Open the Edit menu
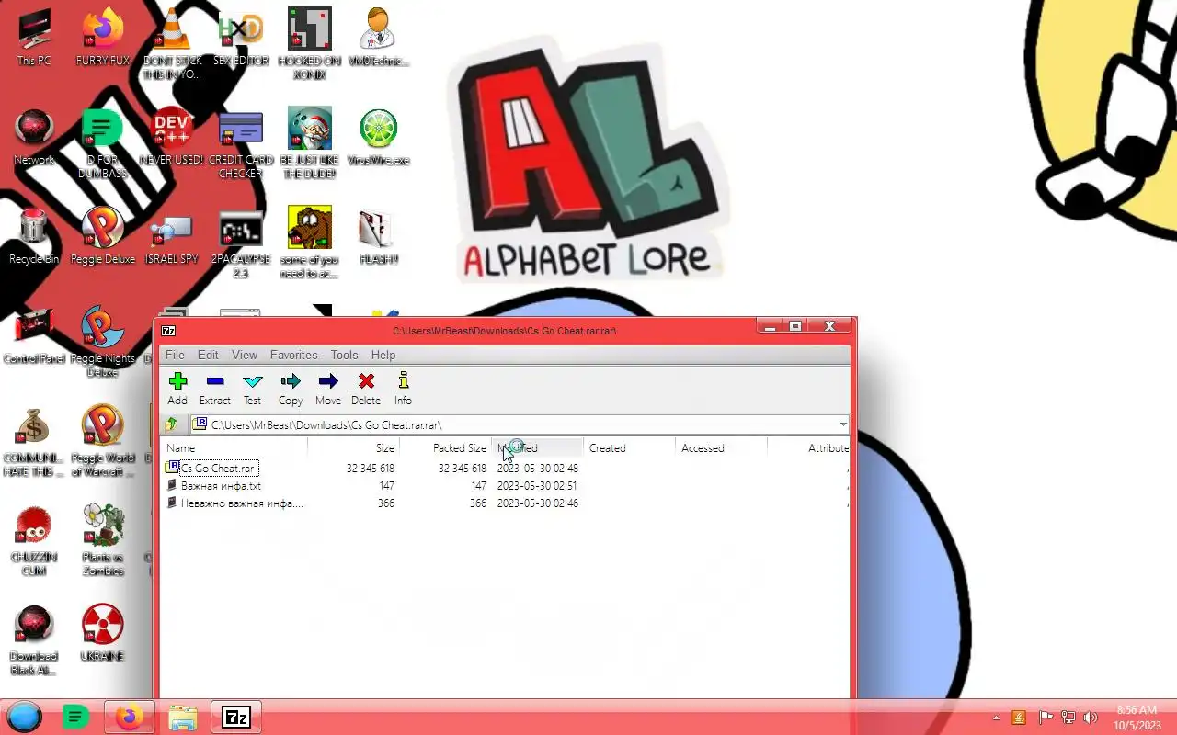Screen dimensions: 1177x735 click(x=208, y=355)
